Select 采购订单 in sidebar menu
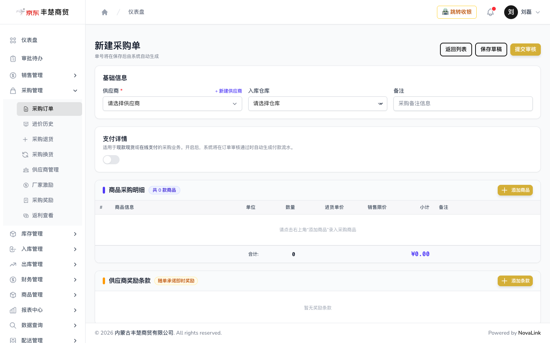Screen dimensions: 550x343 pyautogui.click(x=49, y=109)
